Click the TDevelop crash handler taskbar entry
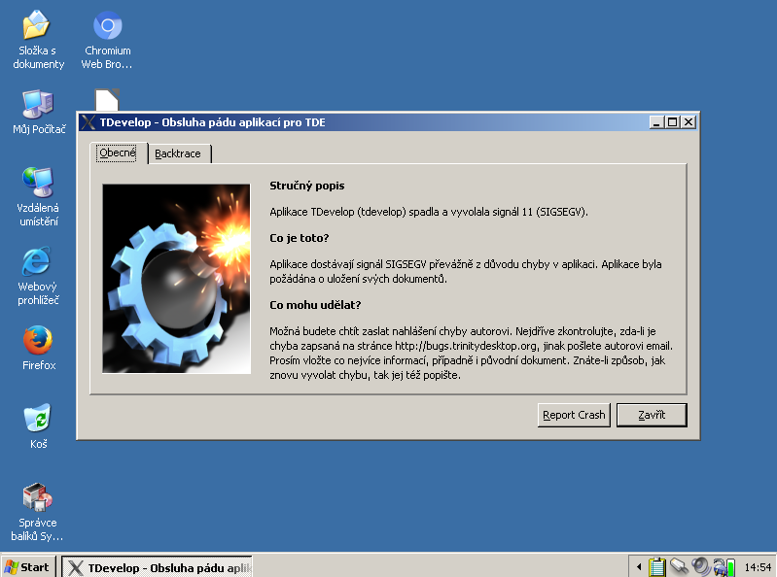This screenshot has width=777, height=577. pos(158,567)
